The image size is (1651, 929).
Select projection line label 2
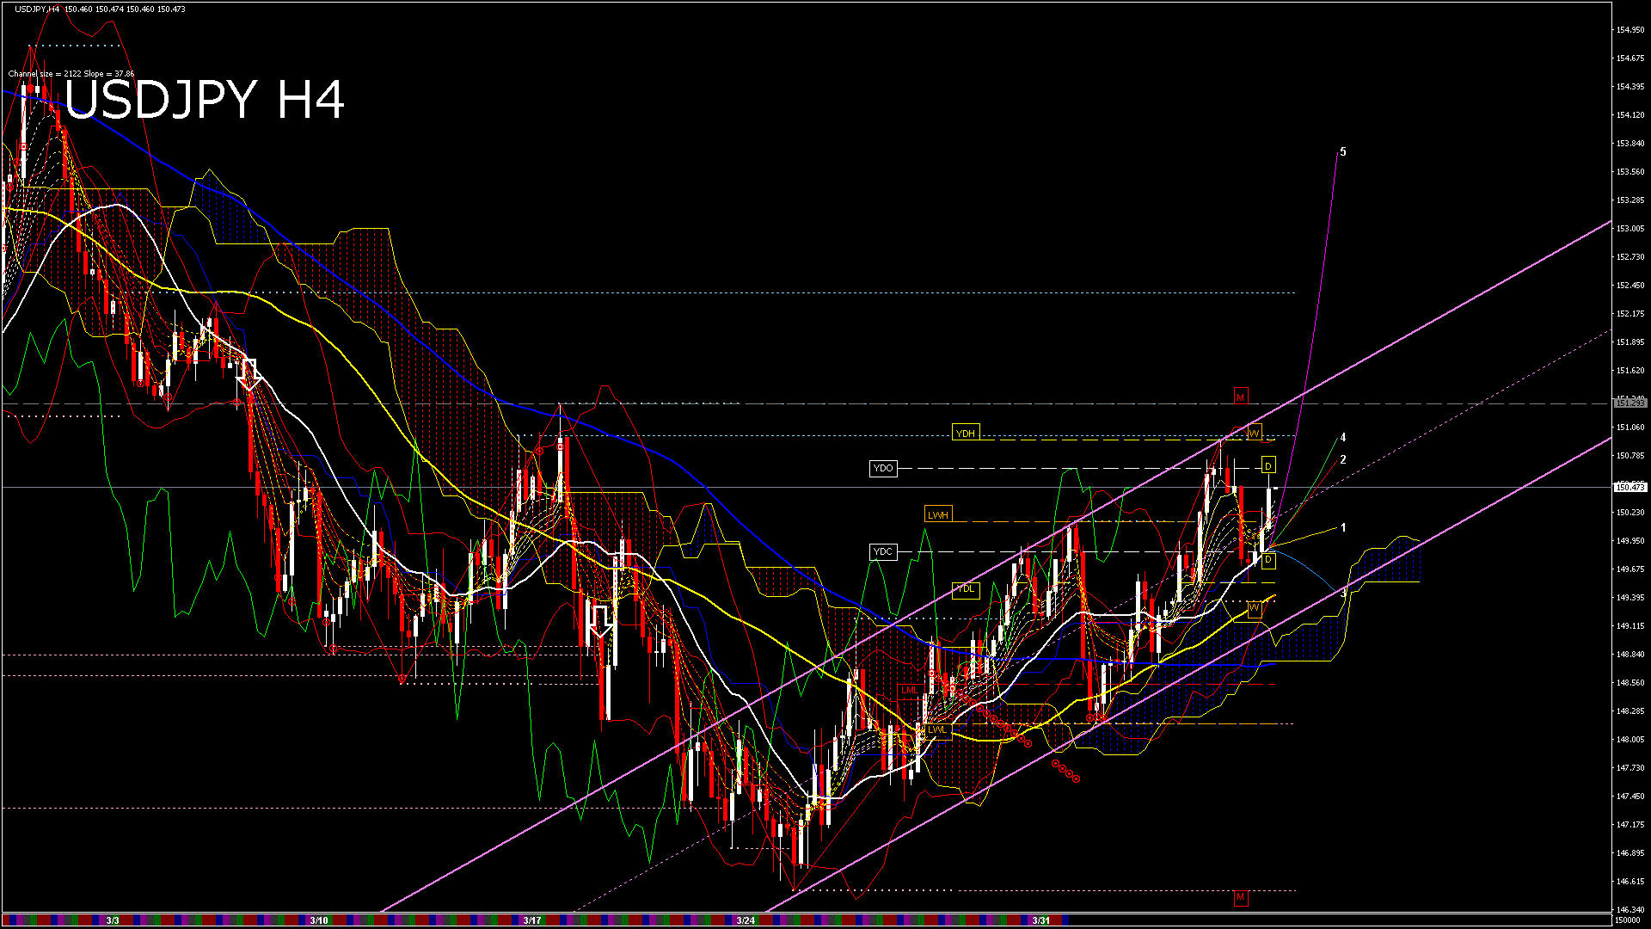point(1343,460)
